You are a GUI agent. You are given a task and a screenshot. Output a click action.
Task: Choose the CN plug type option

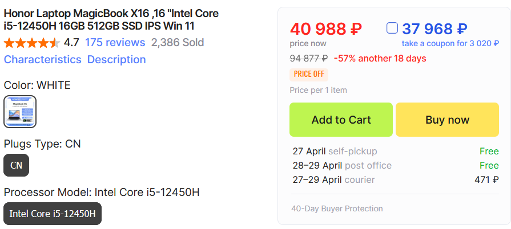coord(16,165)
